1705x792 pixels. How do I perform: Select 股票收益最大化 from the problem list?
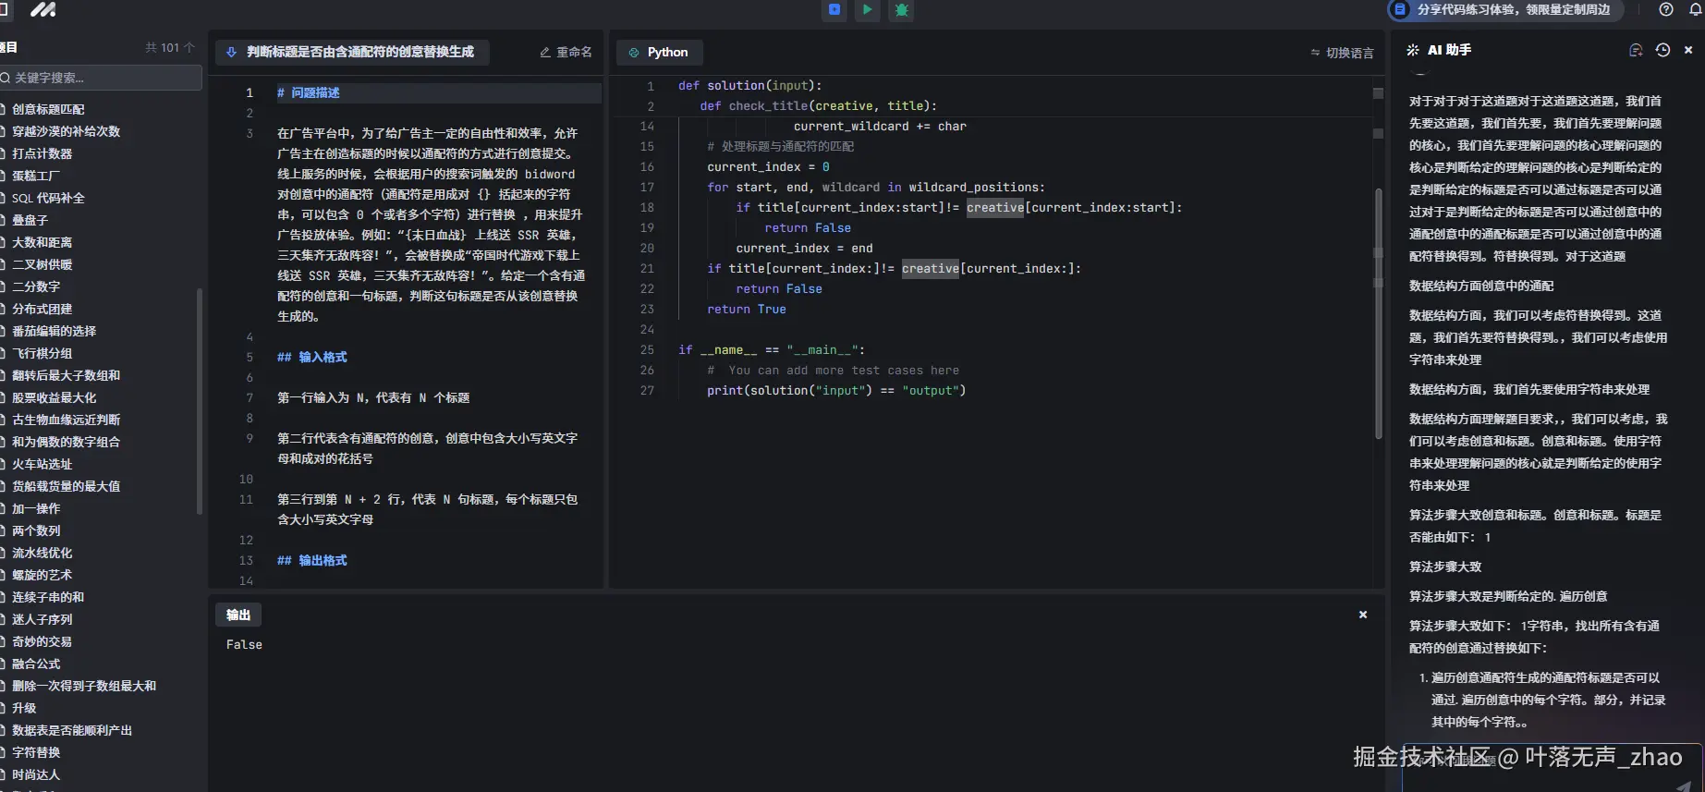pos(54,397)
